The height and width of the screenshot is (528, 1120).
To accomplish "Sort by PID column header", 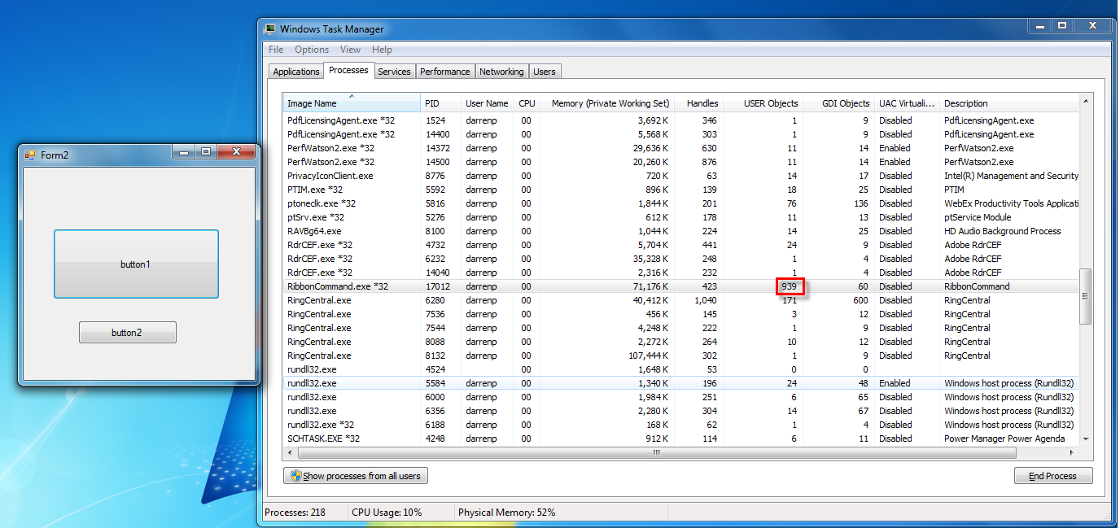I will tap(440, 103).
